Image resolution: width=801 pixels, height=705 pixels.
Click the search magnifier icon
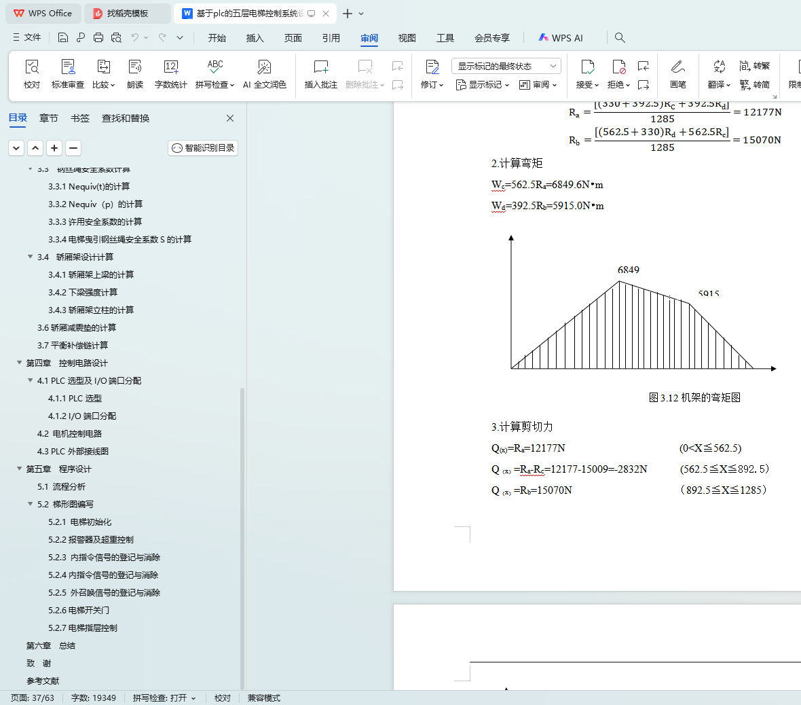tap(620, 37)
